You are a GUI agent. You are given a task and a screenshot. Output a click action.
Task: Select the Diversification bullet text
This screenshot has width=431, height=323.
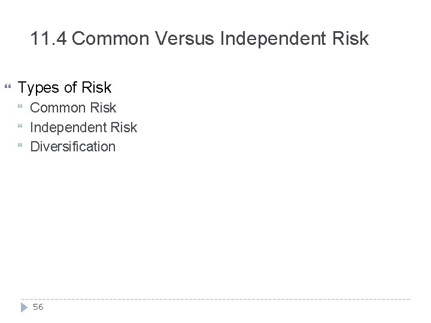[x=72, y=147]
